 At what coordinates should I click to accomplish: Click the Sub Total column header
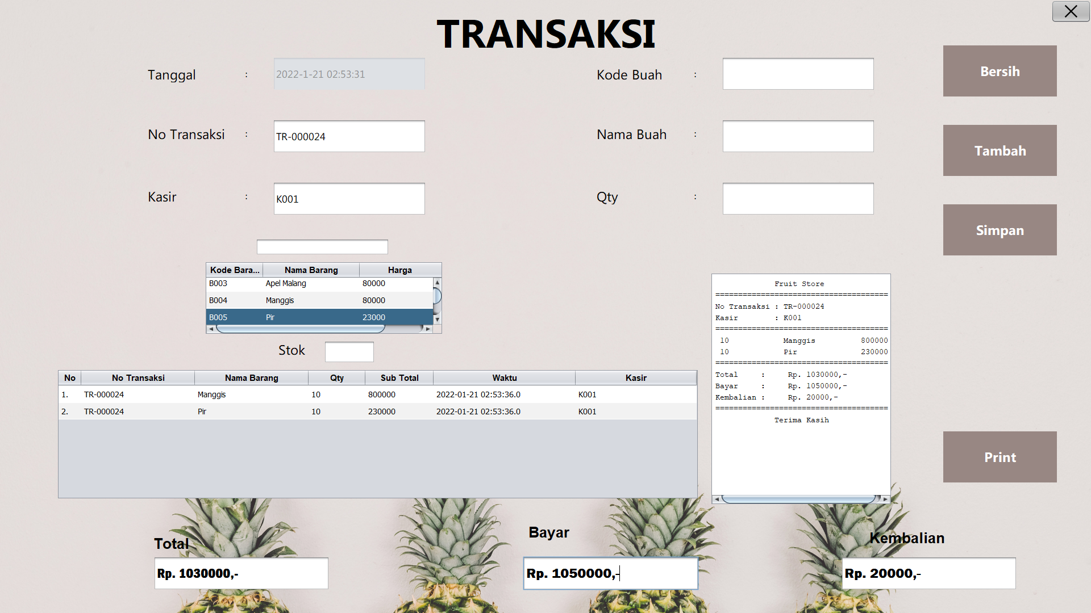tap(399, 378)
